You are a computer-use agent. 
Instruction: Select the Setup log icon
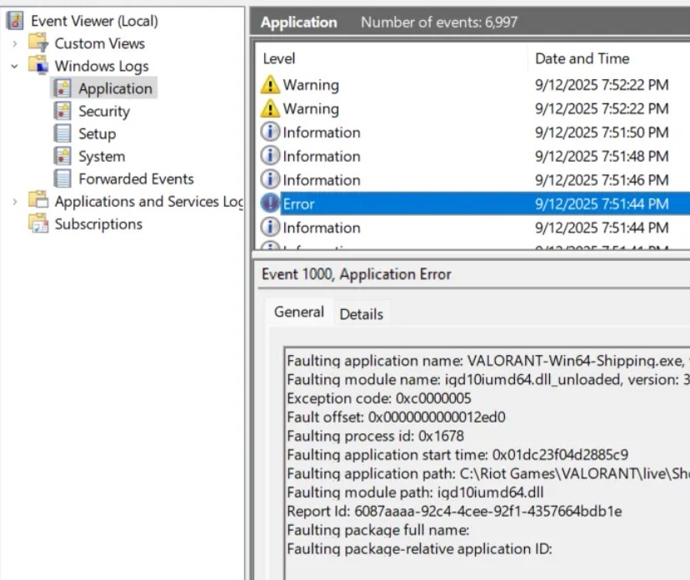[62, 133]
